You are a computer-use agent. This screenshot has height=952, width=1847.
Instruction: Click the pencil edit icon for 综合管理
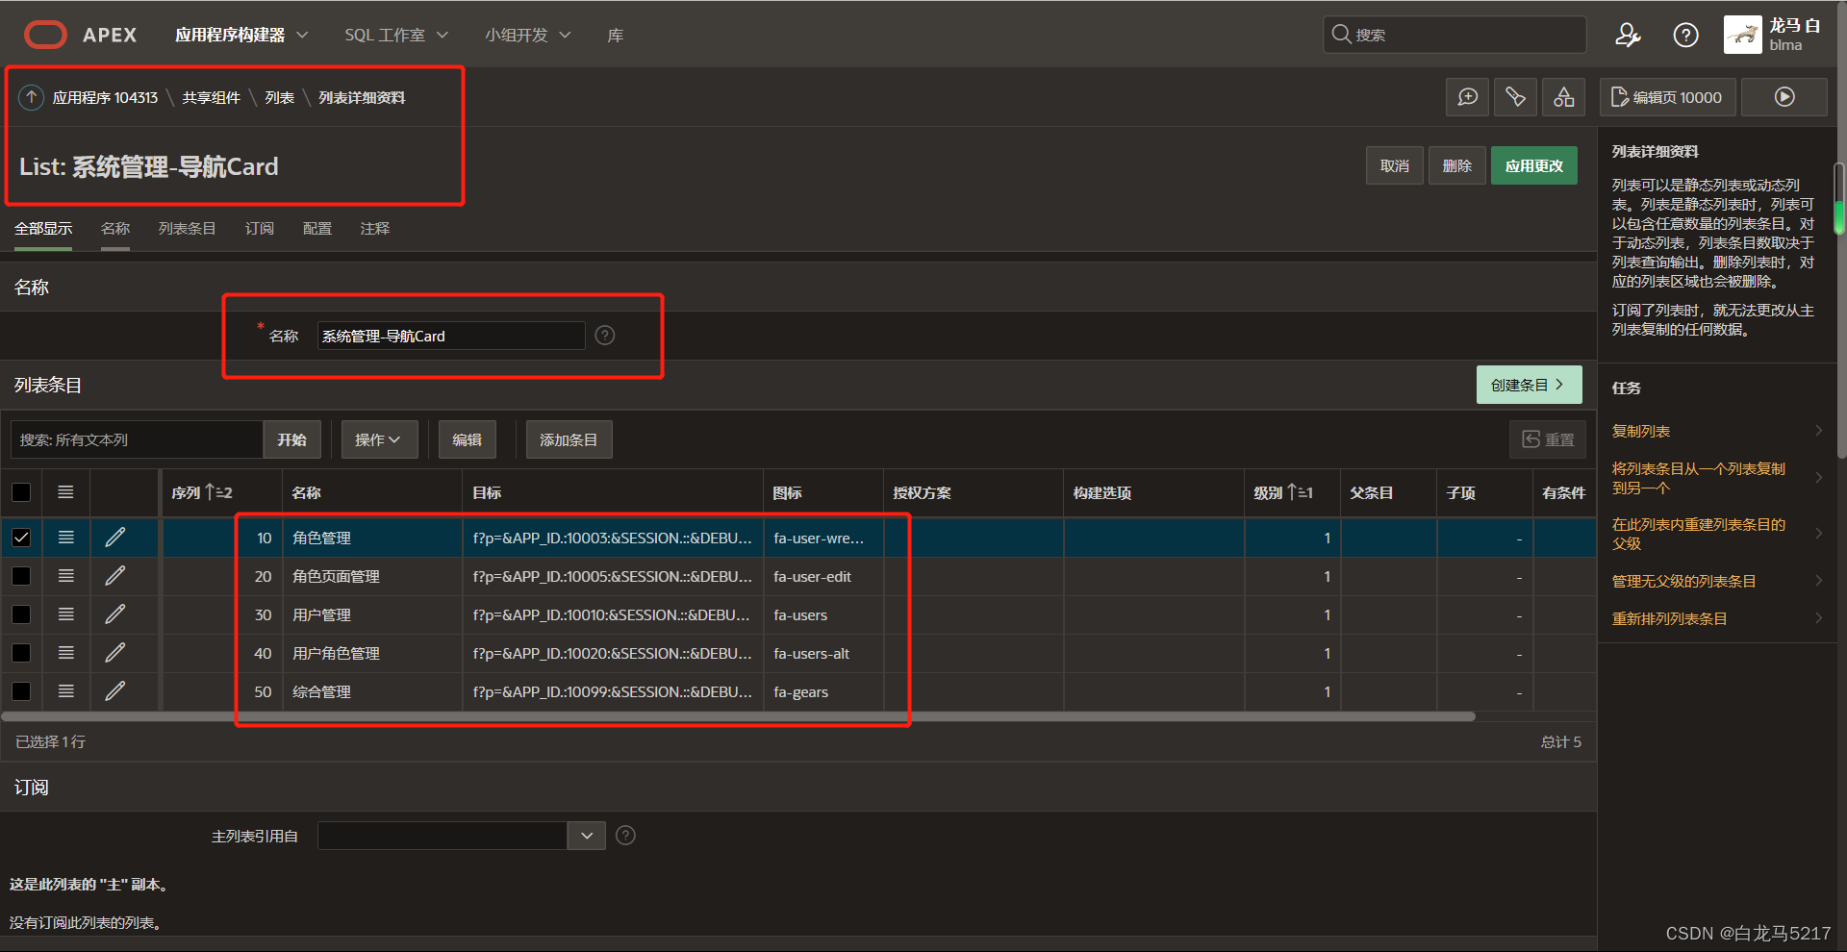[115, 691]
